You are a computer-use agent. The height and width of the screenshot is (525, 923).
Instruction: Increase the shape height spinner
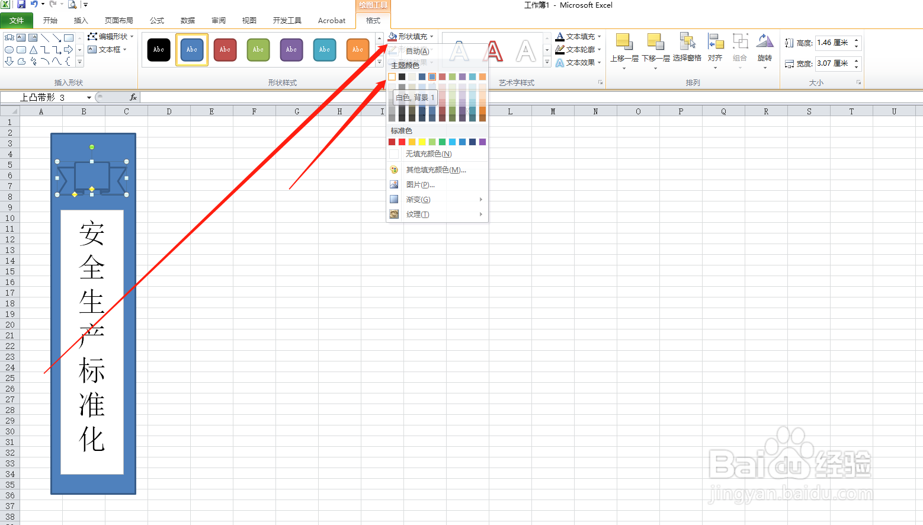click(x=857, y=40)
